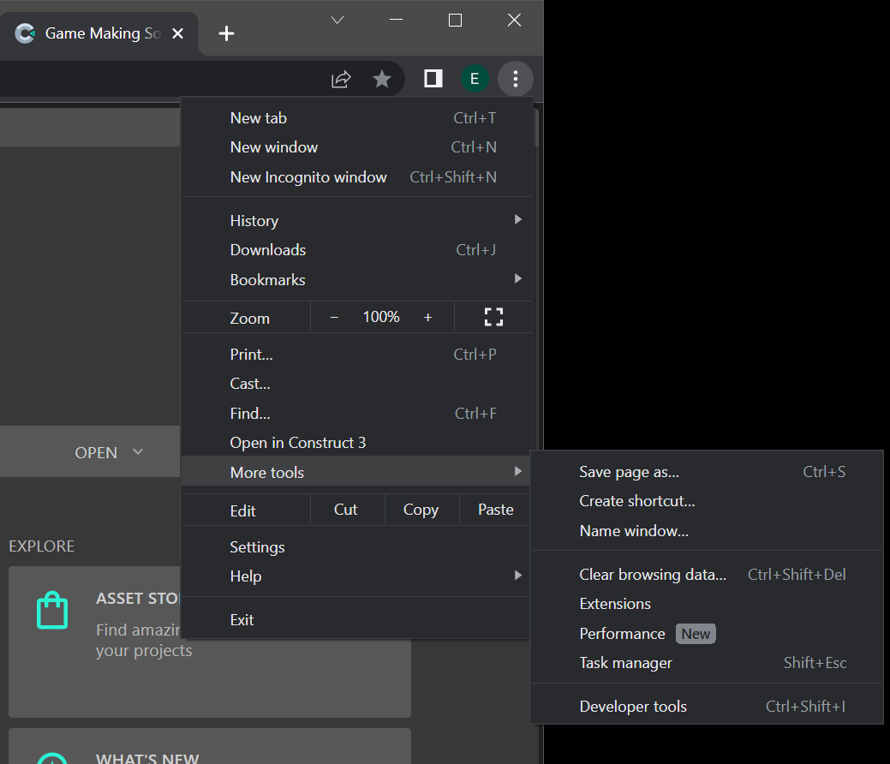Click the ASSET STORE card heading
The image size is (890, 764).
tap(138, 599)
